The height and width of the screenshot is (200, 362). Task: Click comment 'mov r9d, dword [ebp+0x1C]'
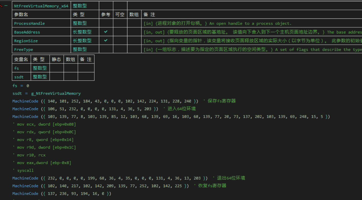[44, 148]
